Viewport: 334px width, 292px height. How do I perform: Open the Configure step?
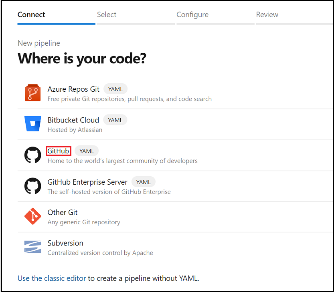tap(192, 14)
